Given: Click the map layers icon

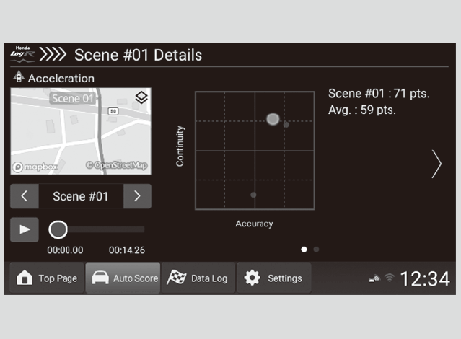Looking at the screenshot, I should [142, 99].
